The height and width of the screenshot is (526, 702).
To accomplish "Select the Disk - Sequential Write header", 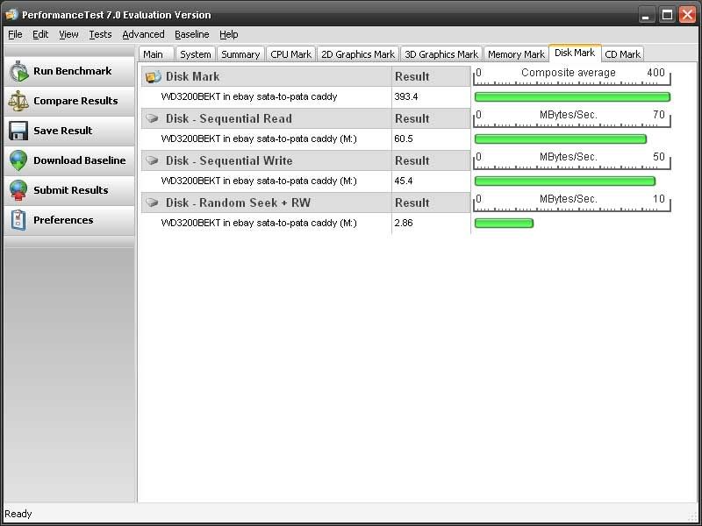I will point(229,160).
